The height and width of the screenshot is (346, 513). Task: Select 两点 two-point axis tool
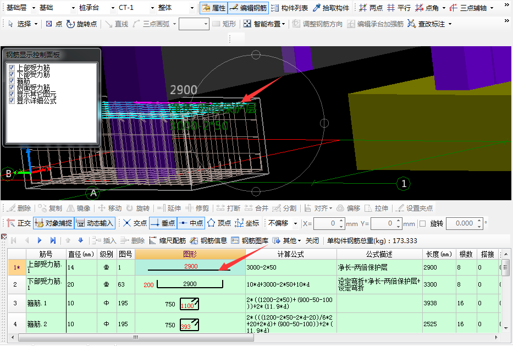click(x=371, y=8)
